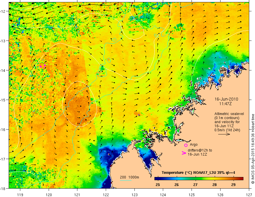Click the 'Argo' legend label
The image size is (255, 197).
[x=194, y=145]
